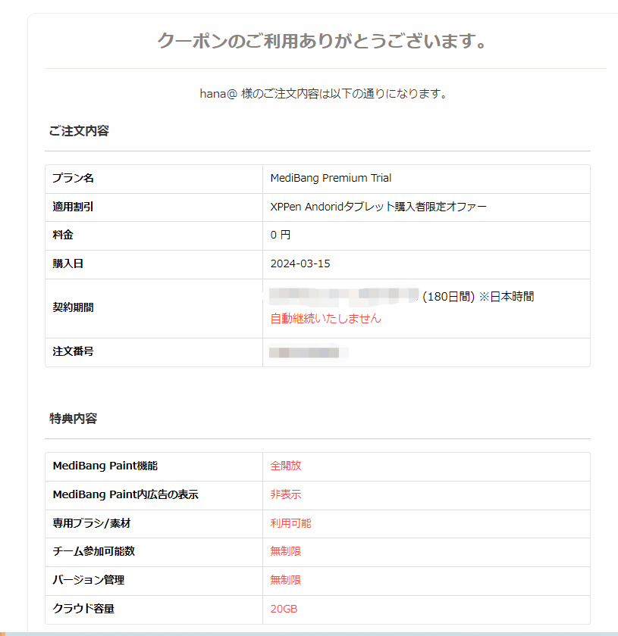Click the クラウド容量 label
This screenshot has width=618, height=636.
pyautogui.click(x=83, y=609)
